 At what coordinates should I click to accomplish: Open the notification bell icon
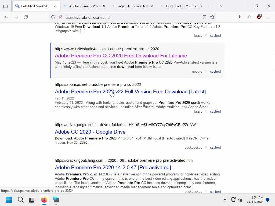pos(268,200)
